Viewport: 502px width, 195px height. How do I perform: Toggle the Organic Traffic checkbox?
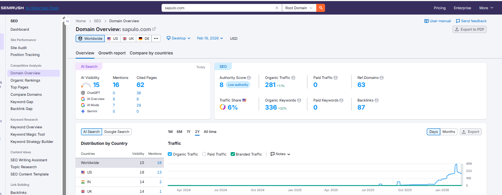coord(170,154)
